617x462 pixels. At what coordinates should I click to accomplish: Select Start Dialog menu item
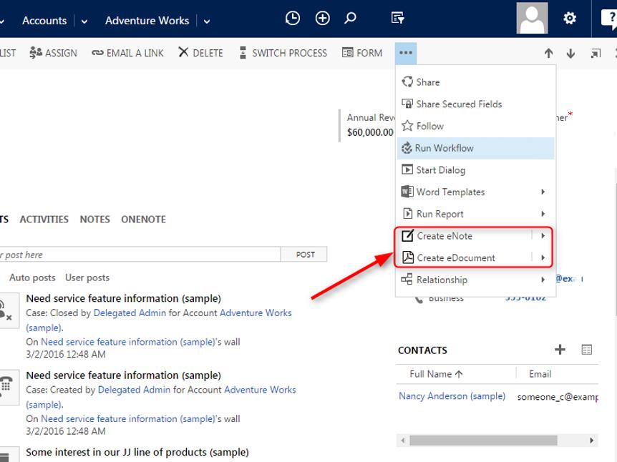pyautogui.click(x=475, y=170)
